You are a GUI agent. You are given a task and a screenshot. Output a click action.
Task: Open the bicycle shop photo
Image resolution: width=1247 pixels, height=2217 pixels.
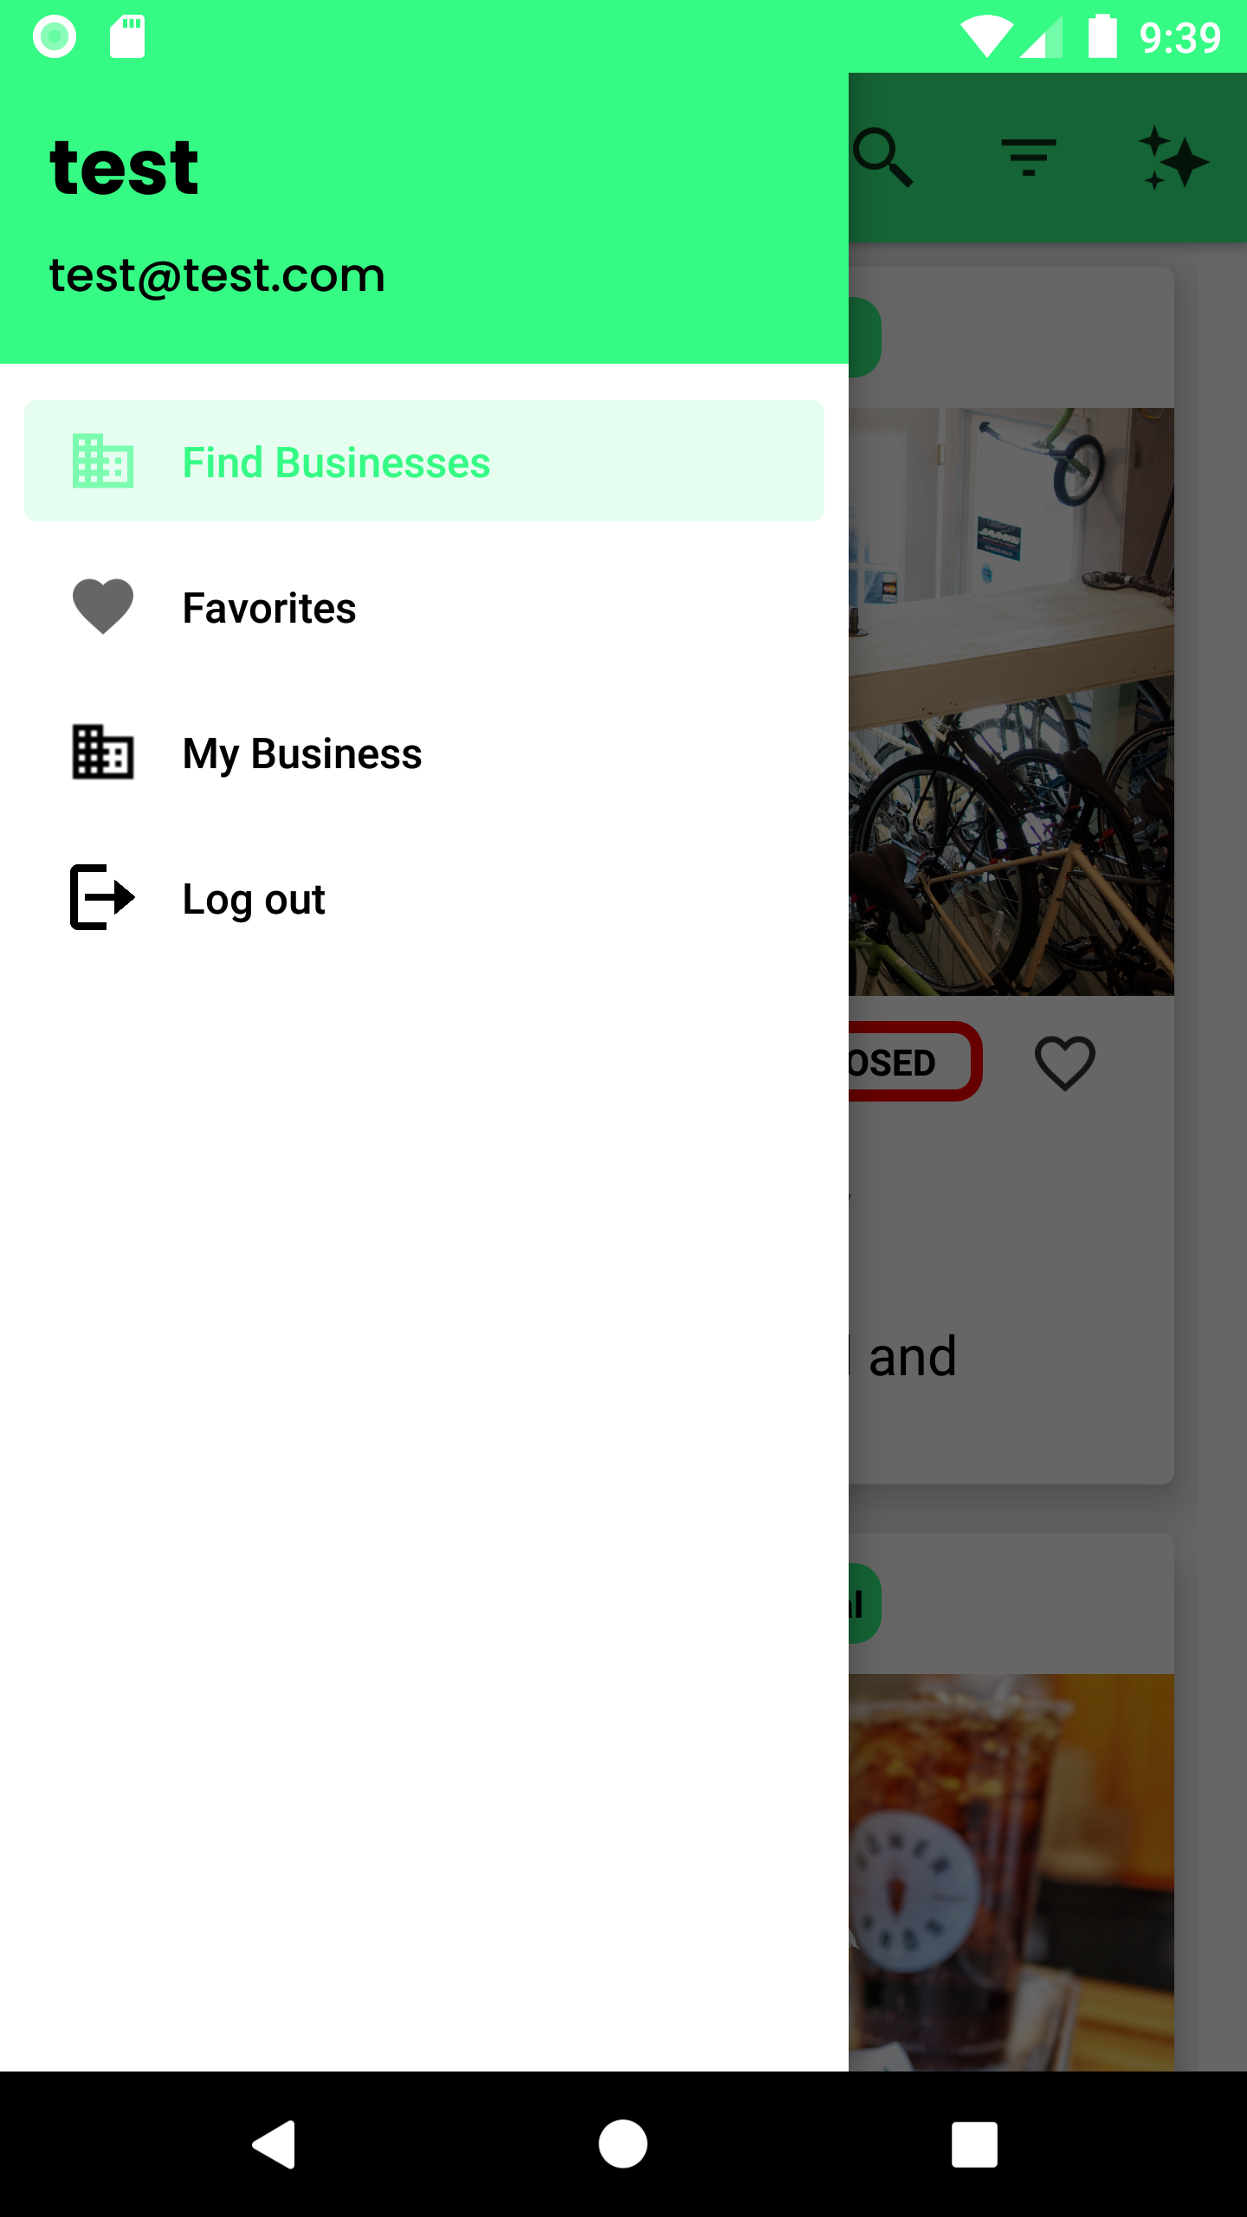(x=1011, y=701)
